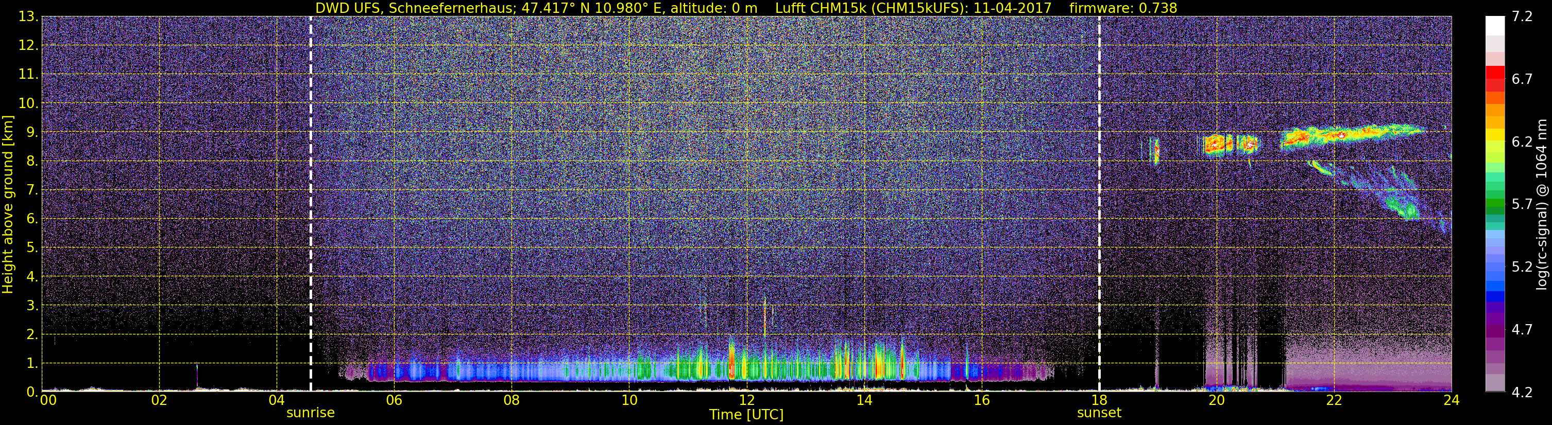1552x425 pixels.
Task: Click the colorbar value 6.2
Action: (1522, 142)
